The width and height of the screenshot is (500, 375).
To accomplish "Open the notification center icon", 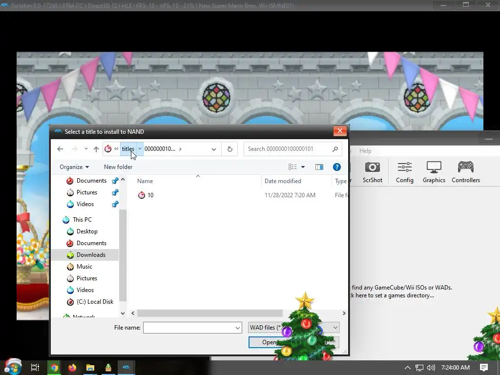I will (x=484, y=368).
